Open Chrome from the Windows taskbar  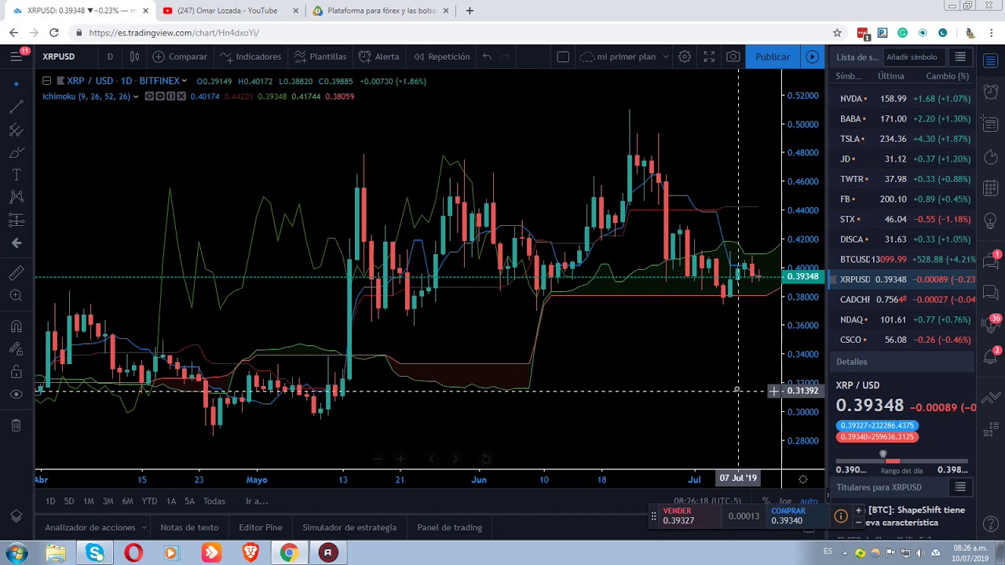tap(289, 553)
